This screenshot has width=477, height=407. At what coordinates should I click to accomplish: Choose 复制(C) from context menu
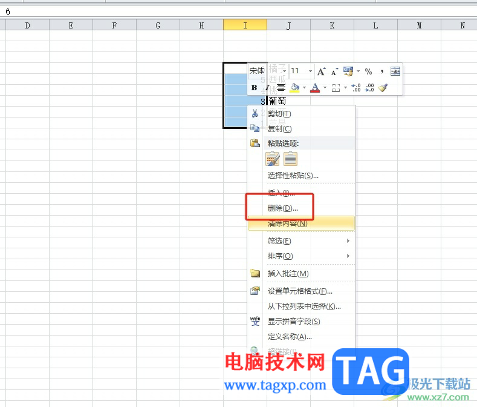point(301,128)
